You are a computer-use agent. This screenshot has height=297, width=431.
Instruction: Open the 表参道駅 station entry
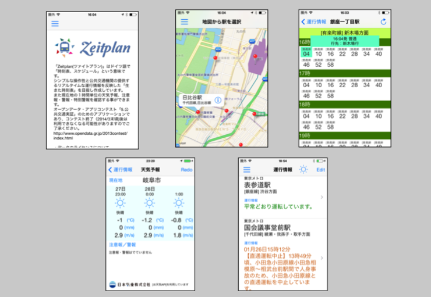(x=282, y=198)
